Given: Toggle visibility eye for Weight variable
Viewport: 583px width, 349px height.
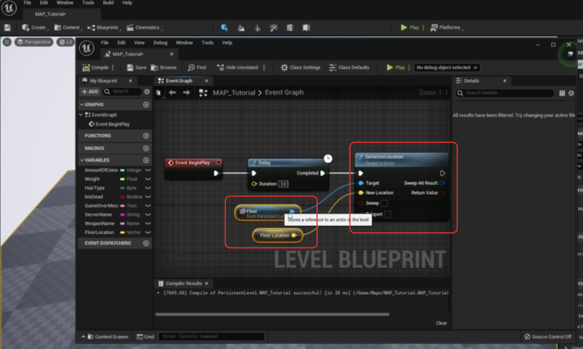Looking at the screenshot, I should coord(148,179).
